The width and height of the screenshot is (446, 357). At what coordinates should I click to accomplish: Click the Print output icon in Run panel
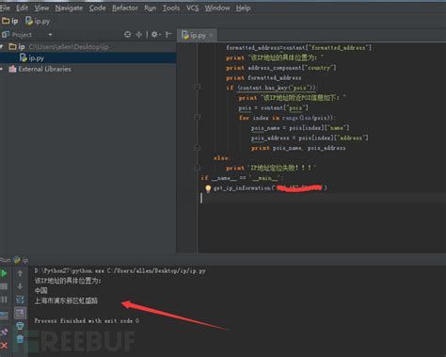20,326
